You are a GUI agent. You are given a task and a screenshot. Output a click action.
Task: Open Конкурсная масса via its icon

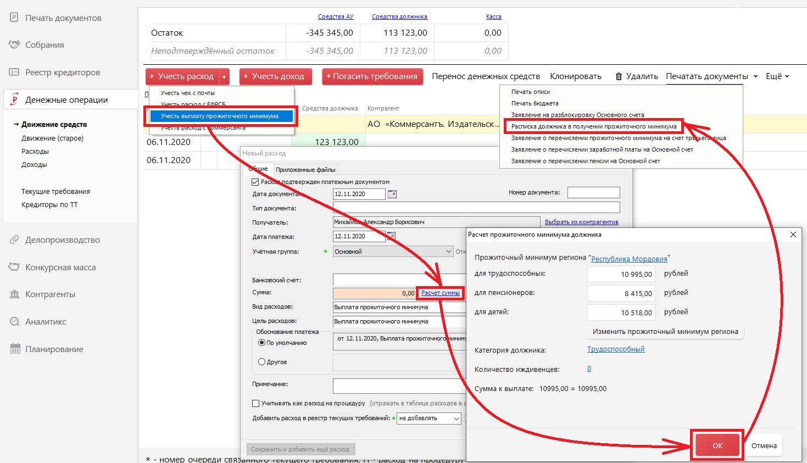14,267
